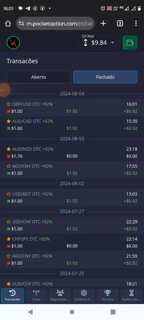Switch to the Aberto tab
The height and width of the screenshot is (320, 144).
pyautogui.click(x=38, y=77)
